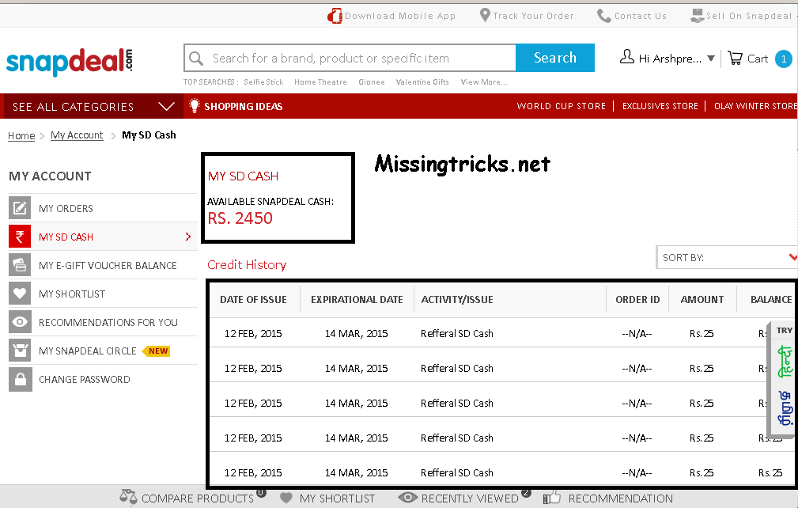Click the rupee icon for My SD Cash
The image size is (798, 508).
(x=20, y=236)
